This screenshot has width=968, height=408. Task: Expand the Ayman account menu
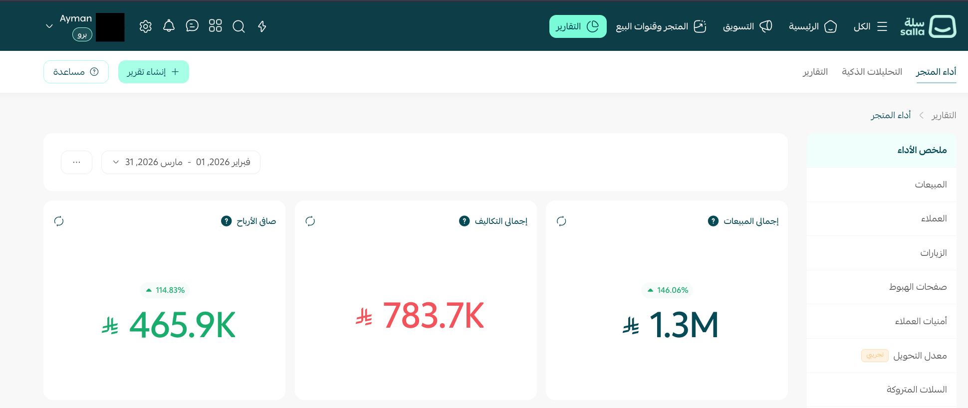[49, 26]
